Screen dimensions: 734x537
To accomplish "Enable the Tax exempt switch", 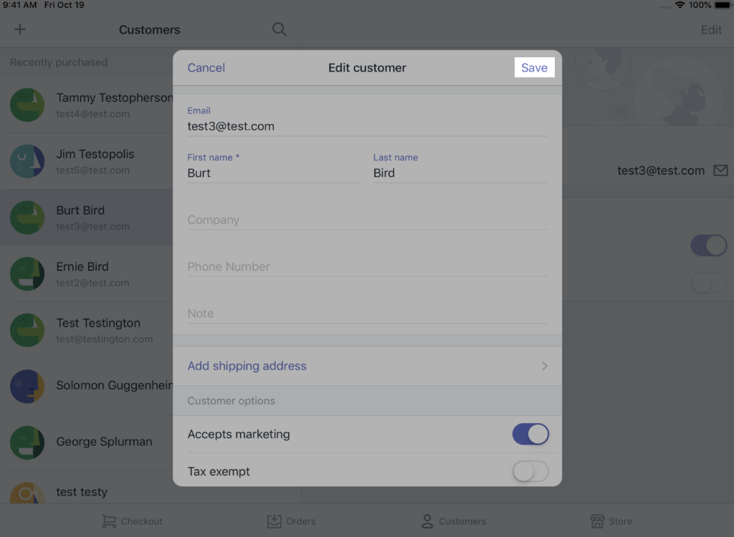I will click(x=530, y=472).
